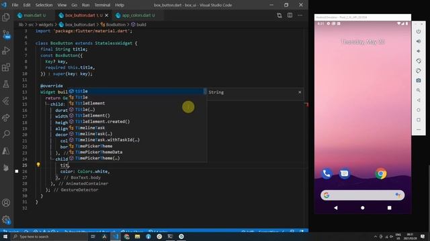
Task: Take an emulator screenshot with camera icon
Action: 419,80
